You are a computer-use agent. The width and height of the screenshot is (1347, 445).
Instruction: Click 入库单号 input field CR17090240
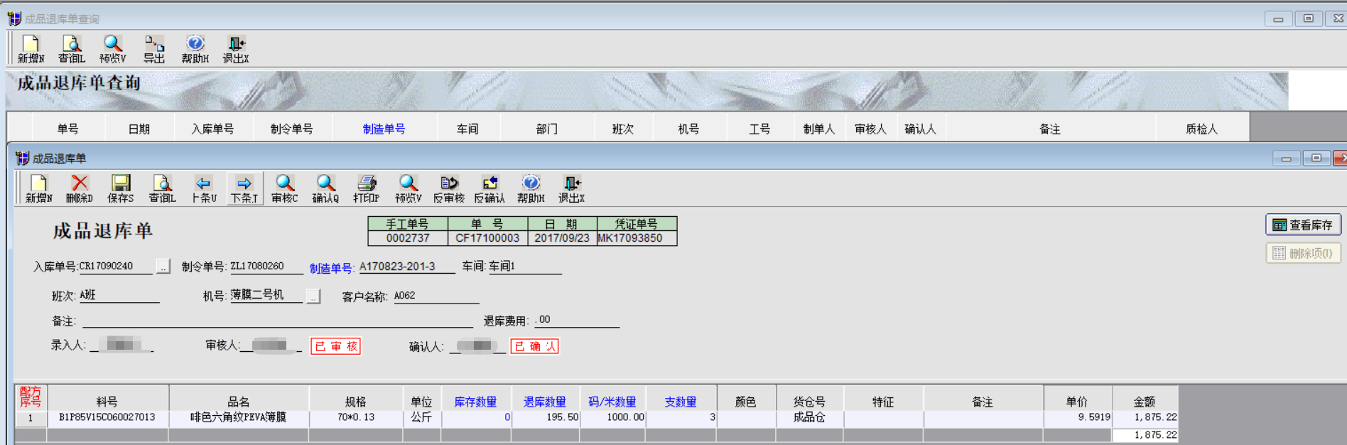(x=115, y=267)
